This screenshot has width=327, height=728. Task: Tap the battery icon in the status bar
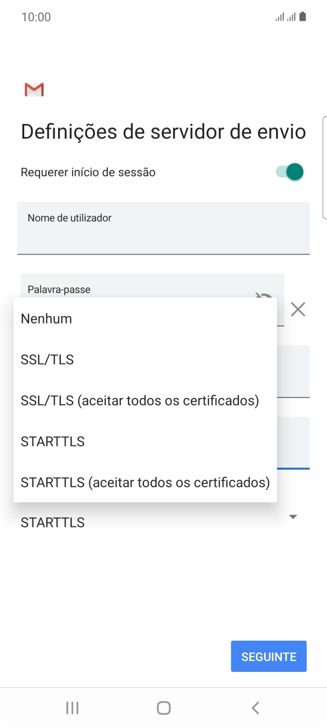302,16
